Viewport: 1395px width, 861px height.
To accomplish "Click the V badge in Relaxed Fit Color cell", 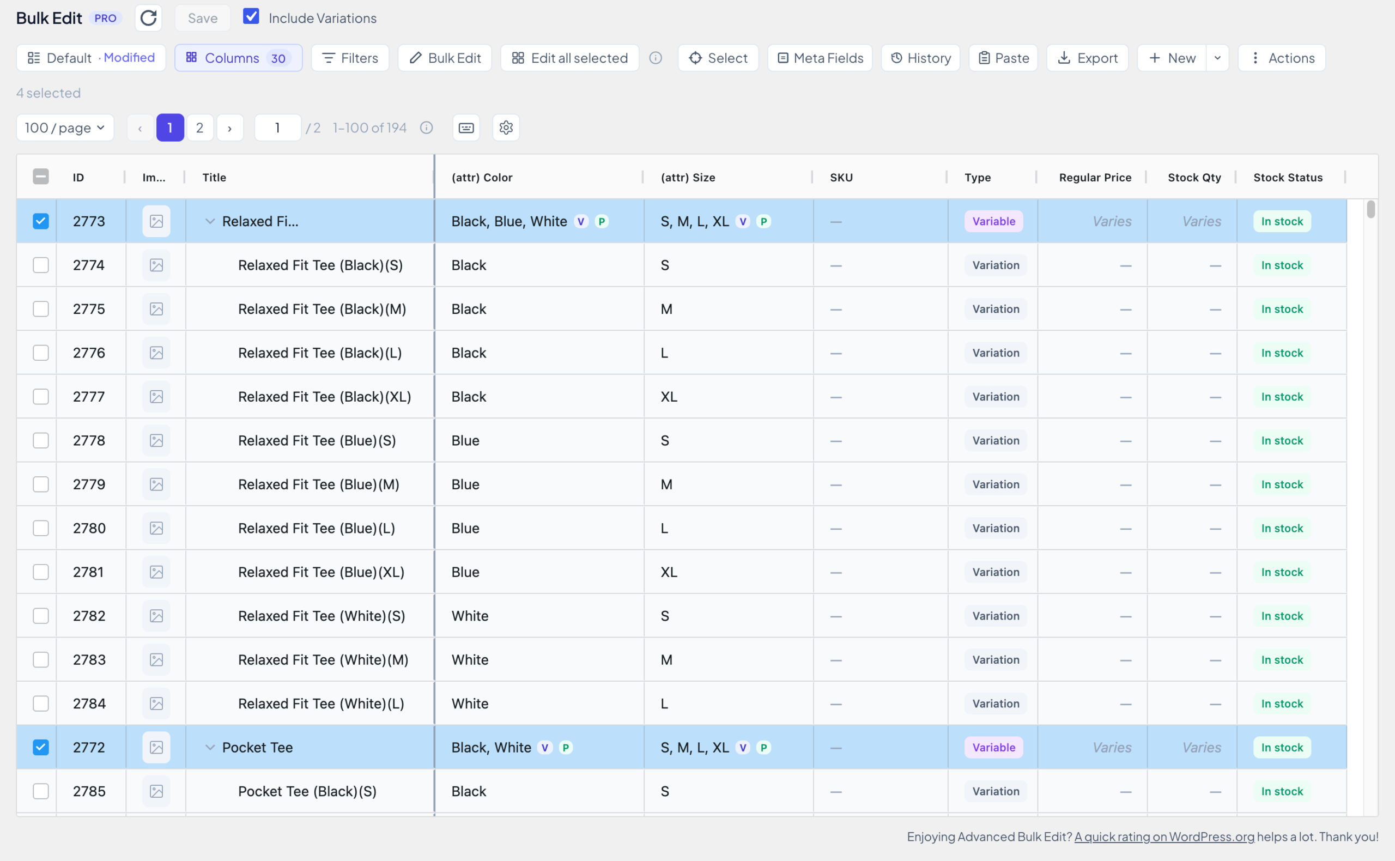I will pyautogui.click(x=581, y=221).
